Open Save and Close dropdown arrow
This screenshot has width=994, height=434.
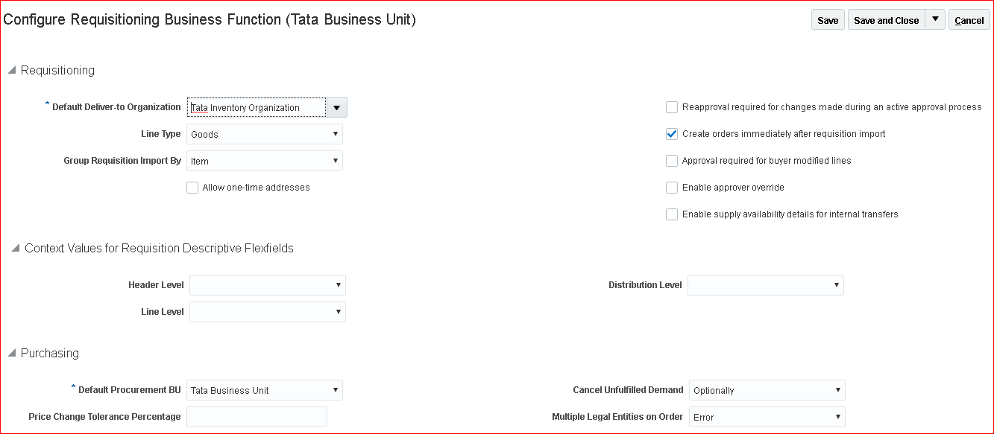click(x=935, y=19)
